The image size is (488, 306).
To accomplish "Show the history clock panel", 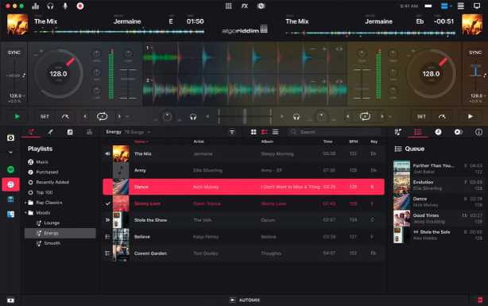I will pos(438,132).
